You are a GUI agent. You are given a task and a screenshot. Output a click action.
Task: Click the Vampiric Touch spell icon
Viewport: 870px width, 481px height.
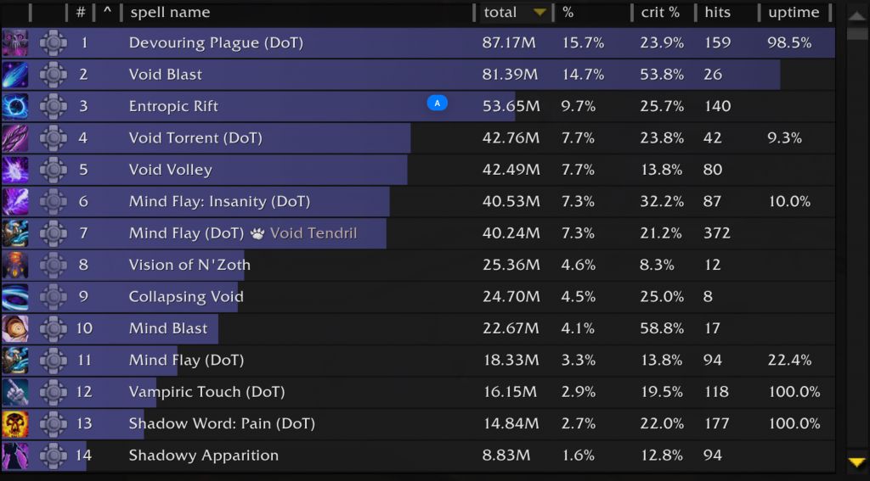pos(15,392)
